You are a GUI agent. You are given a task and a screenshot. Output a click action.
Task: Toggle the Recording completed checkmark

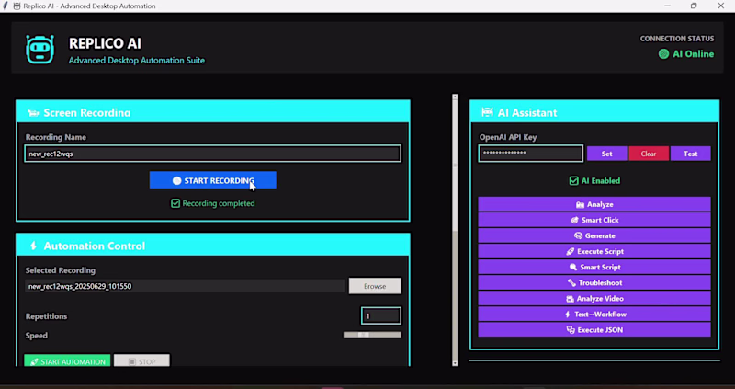pos(175,203)
